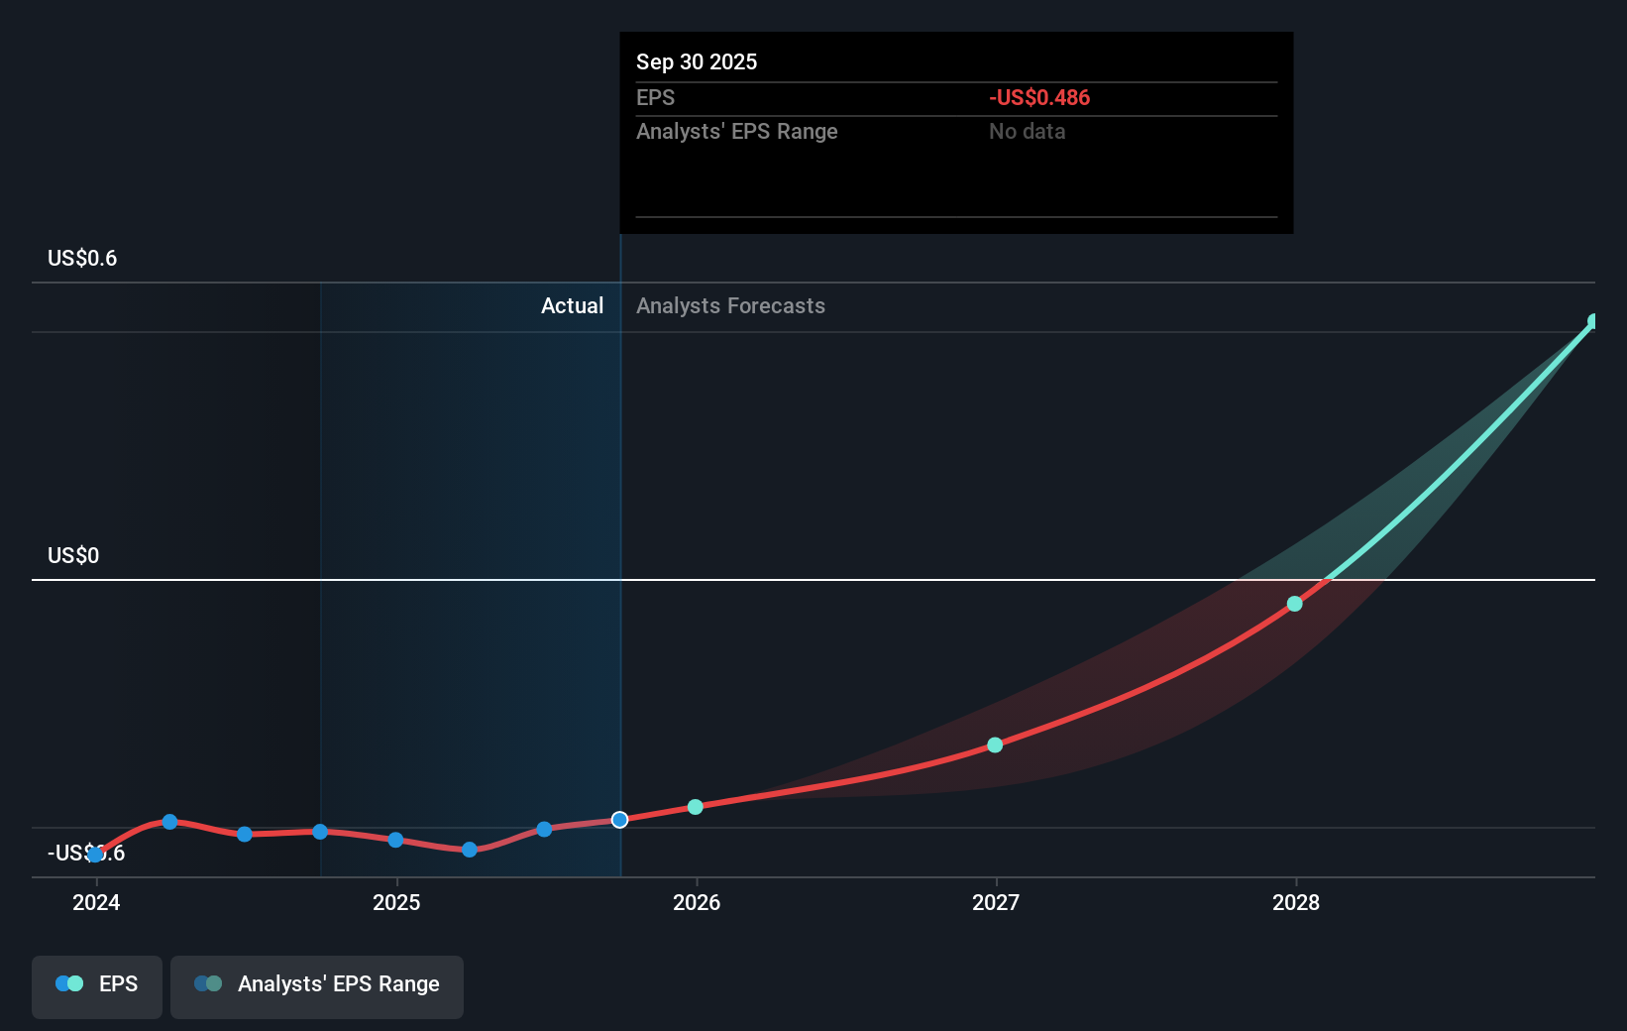Image resolution: width=1627 pixels, height=1031 pixels.
Task: Click the 'Actual' label
Action: click(572, 306)
